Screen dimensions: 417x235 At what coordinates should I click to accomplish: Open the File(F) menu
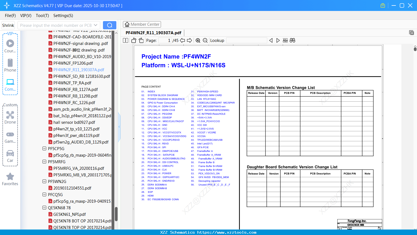(x=10, y=16)
